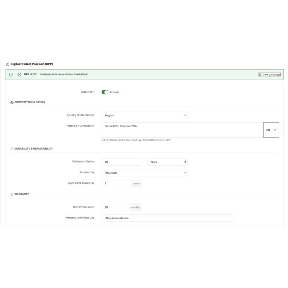Click the WARRANTY section title
Viewport: 288px width, 288px height.
[22, 194]
